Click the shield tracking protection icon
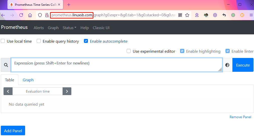Viewport: 254px width, 136px height. pyautogui.click(x=40, y=15)
